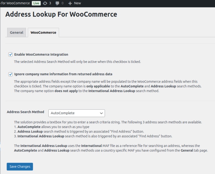Toggle Ignore company name information checkbox
The width and height of the screenshot is (215, 174).
(x=11, y=74)
